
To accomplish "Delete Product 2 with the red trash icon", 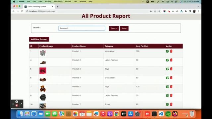I will [171, 60].
